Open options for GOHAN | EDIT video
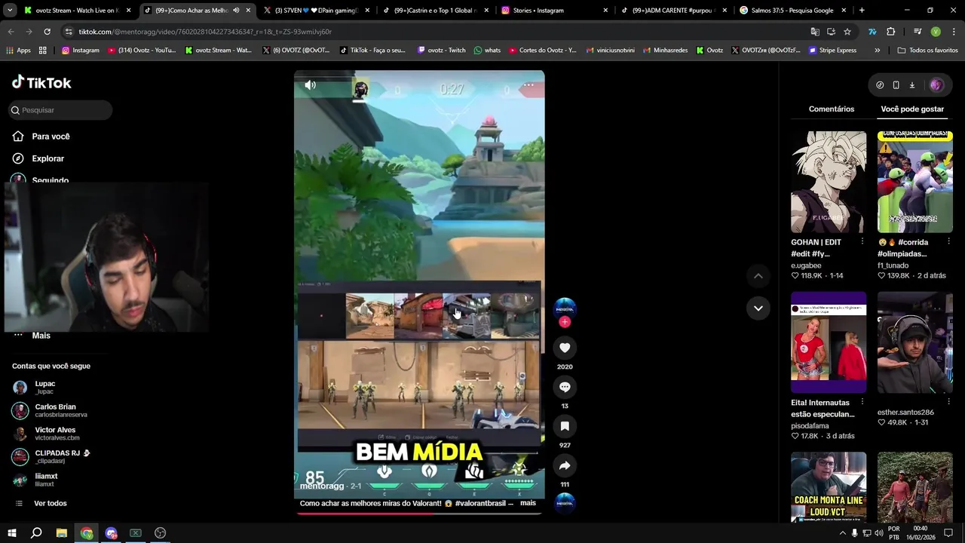 pyautogui.click(x=862, y=242)
